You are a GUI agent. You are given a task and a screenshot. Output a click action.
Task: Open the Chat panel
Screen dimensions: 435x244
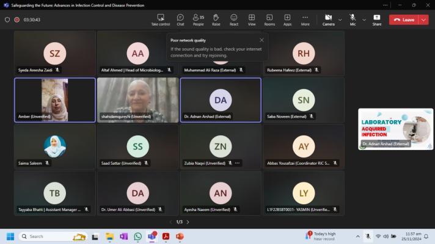pyautogui.click(x=180, y=20)
